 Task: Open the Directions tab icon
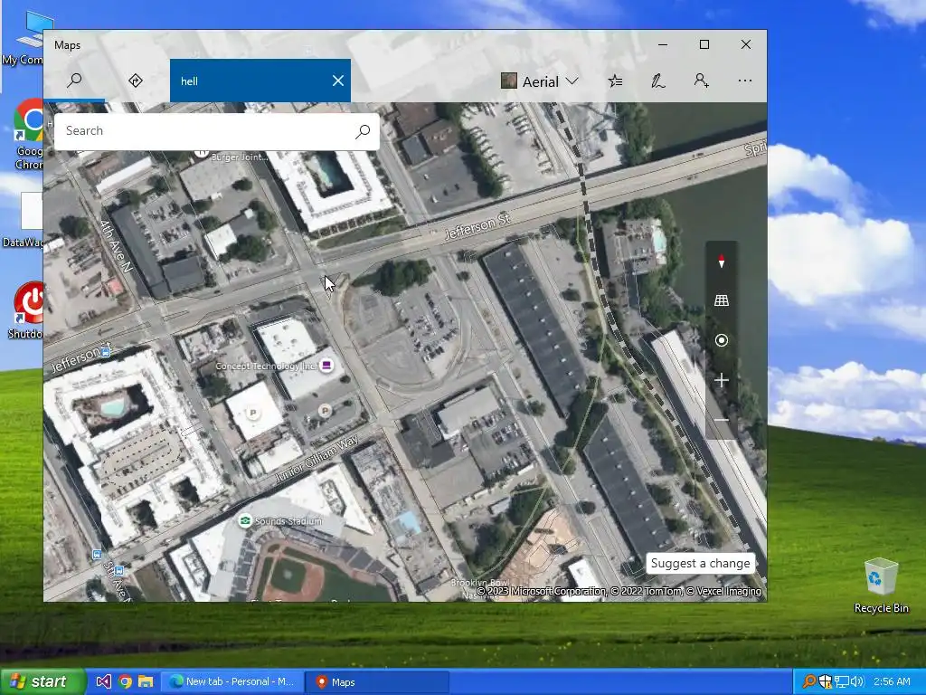(x=136, y=81)
